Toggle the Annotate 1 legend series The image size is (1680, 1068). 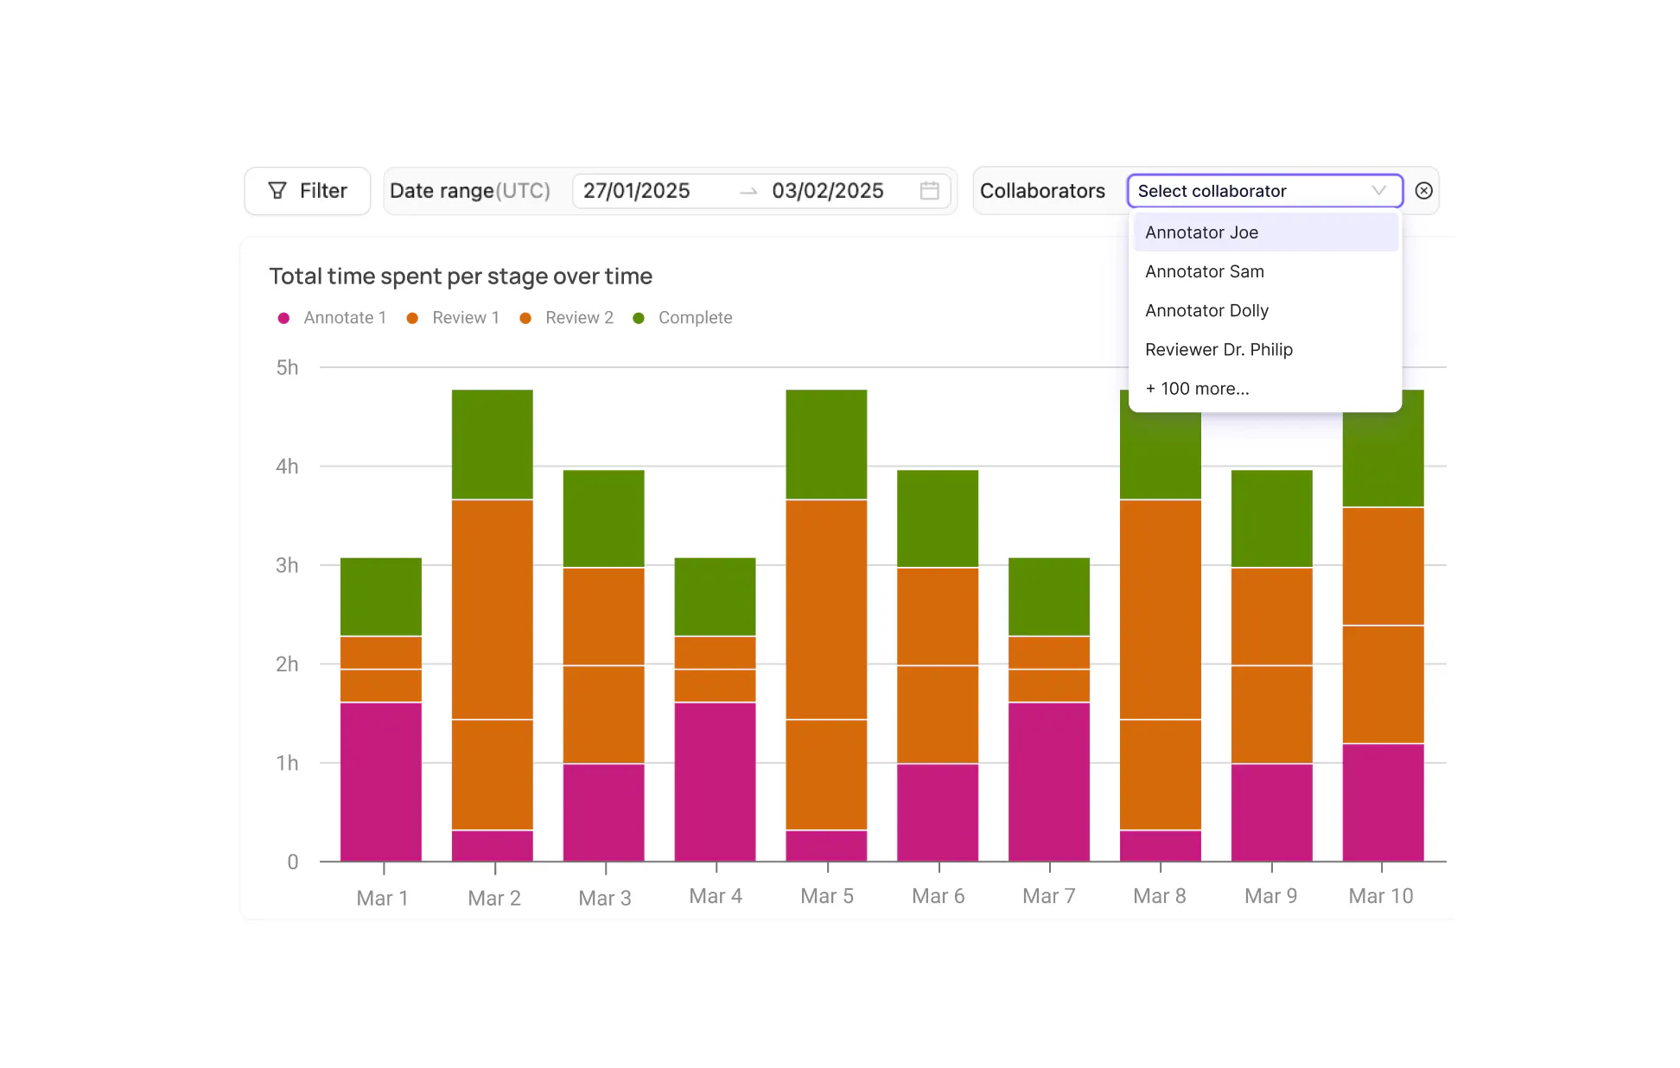coord(332,318)
